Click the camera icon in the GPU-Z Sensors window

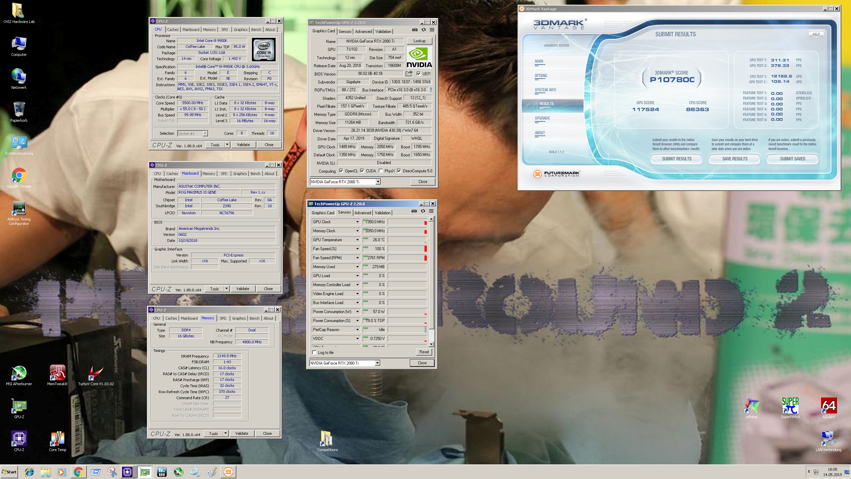[414, 211]
